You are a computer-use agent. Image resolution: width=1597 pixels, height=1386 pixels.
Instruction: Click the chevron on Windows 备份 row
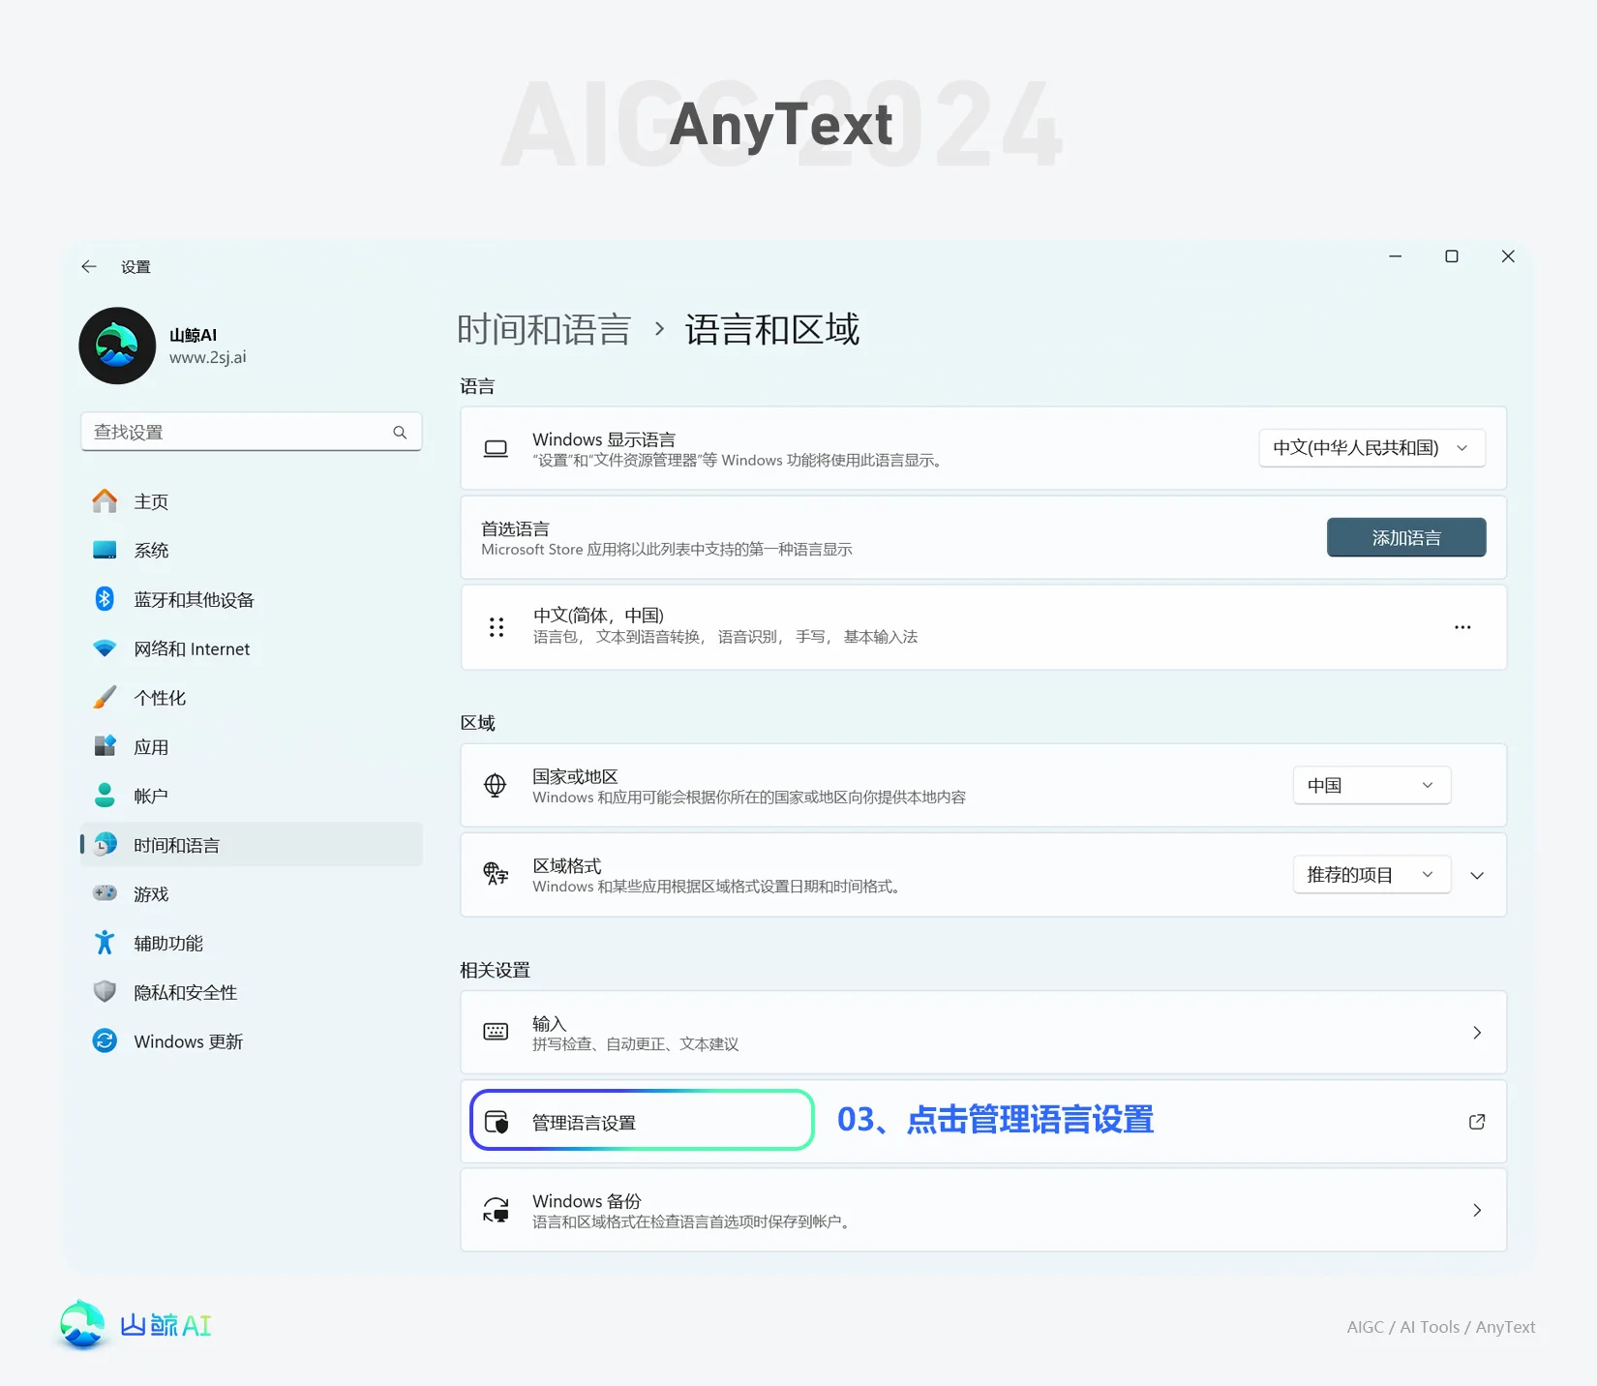pos(1477,1210)
